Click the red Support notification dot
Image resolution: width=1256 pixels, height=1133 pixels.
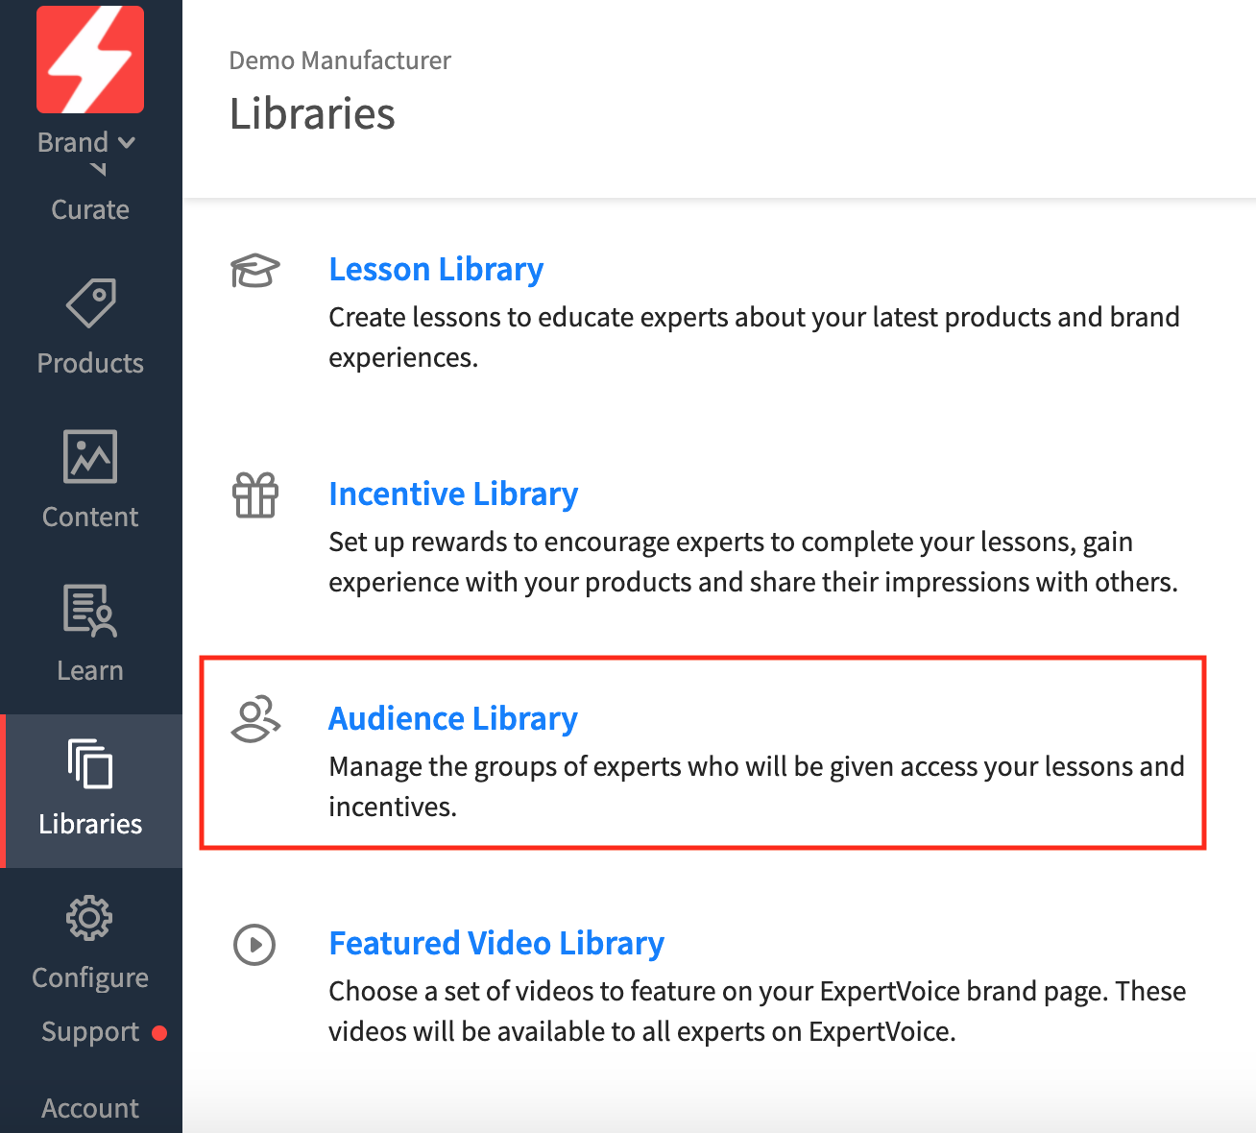[159, 1033]
